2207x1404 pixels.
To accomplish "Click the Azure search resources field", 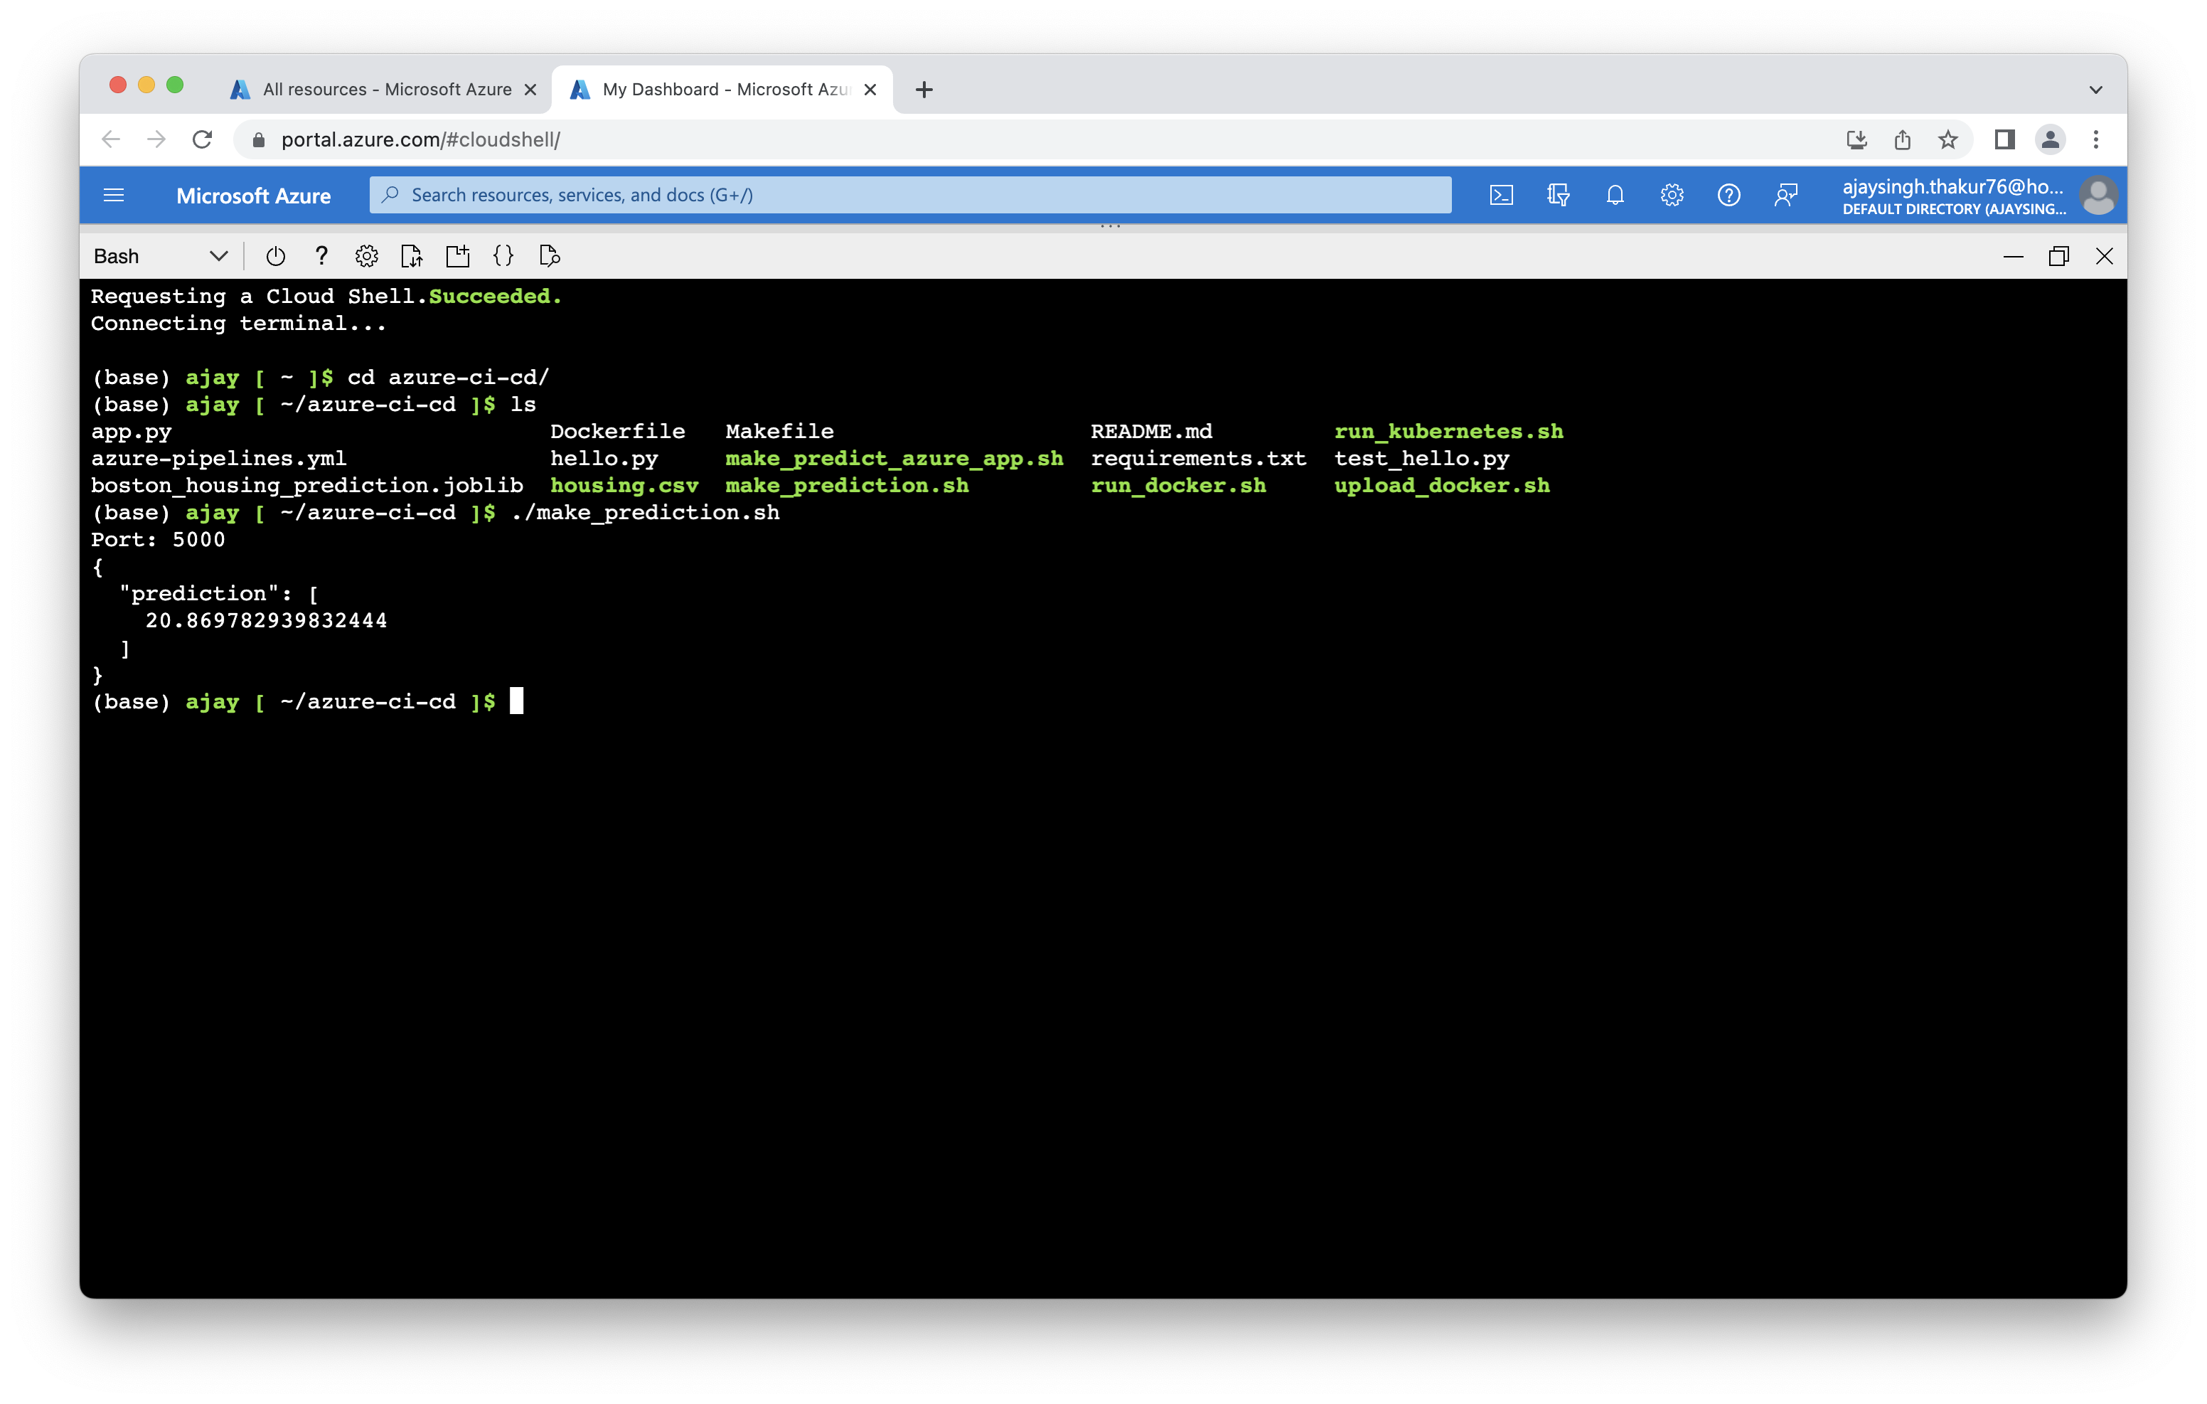I will click(909, 196).
